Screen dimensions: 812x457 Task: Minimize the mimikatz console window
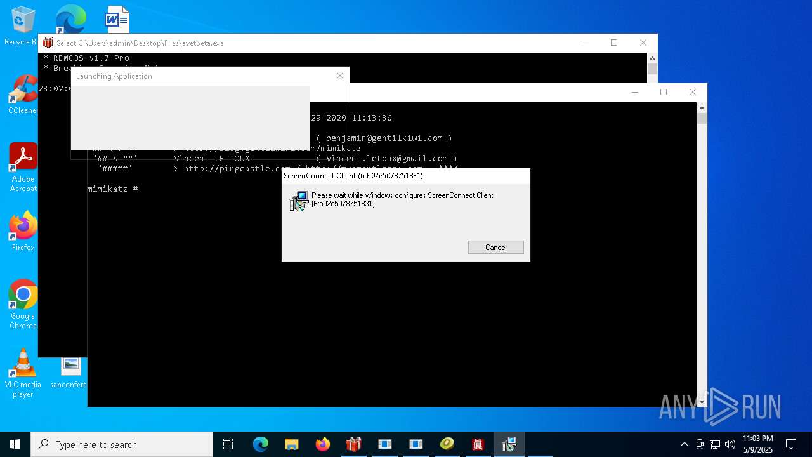click(634, 92)
